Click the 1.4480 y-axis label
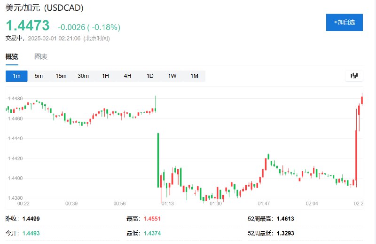Image resolution: width=376 pixels, height=244 pixels. [16, 99]
